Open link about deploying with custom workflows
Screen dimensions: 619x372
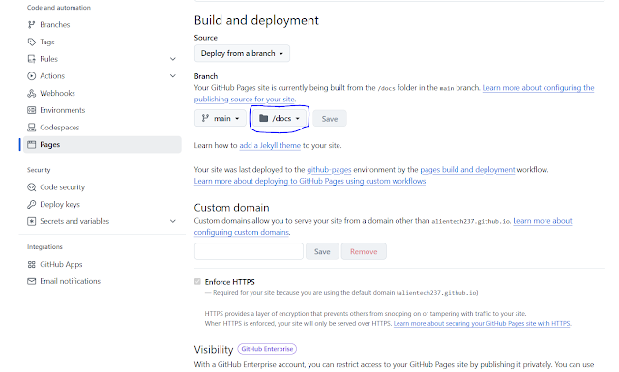tap(309, 181)
